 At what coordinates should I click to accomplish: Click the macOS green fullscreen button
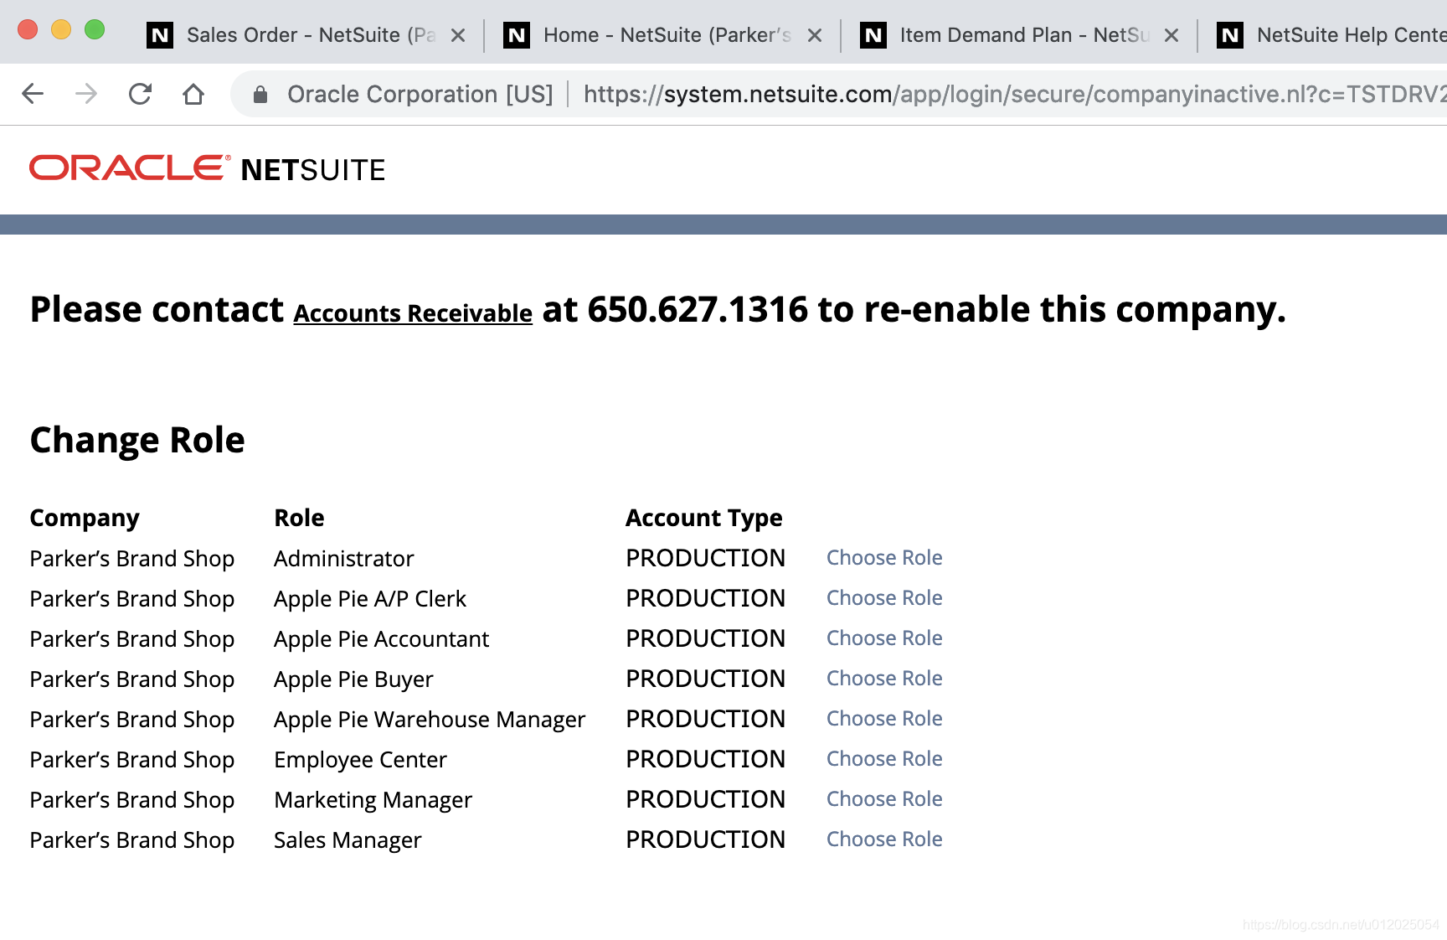95,29
